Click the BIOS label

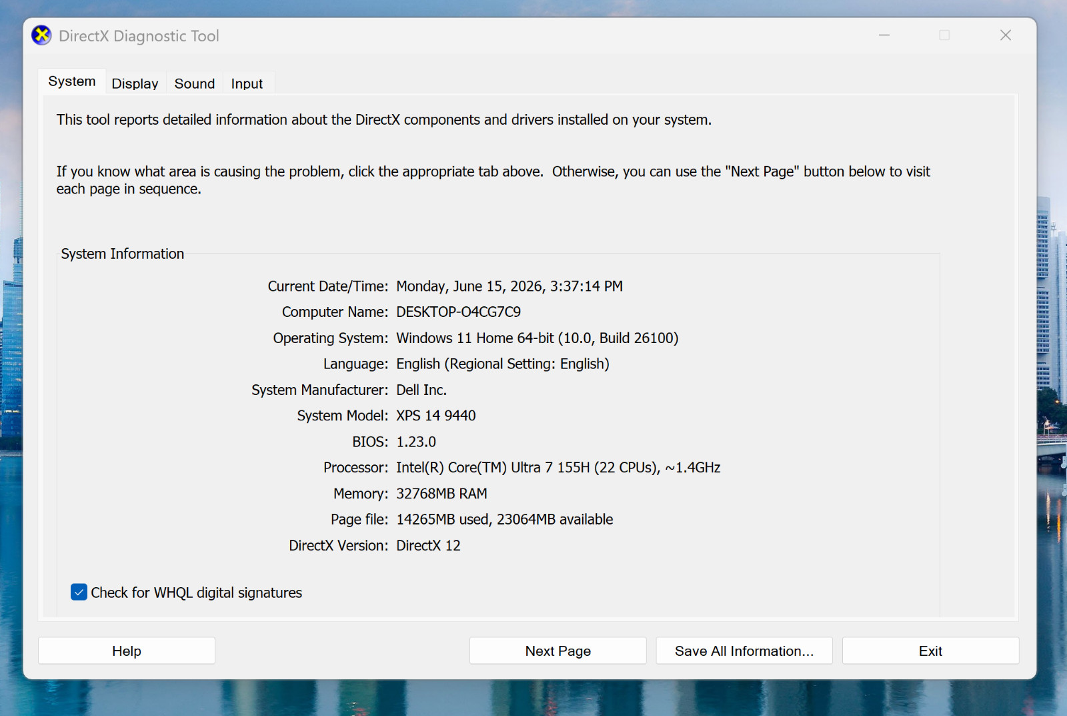point(371,442)
